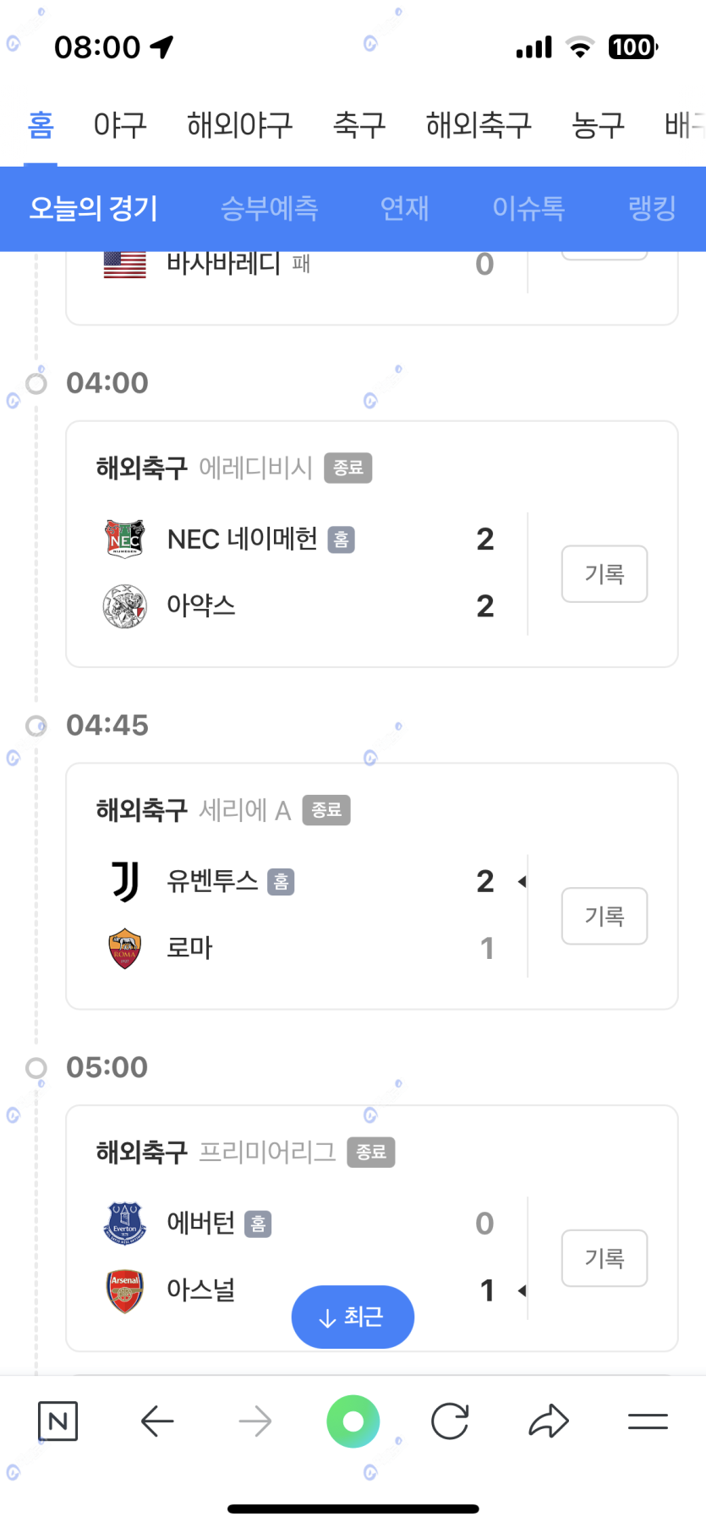Tap the NEC Nijmegen club logo
Viewport: 706px width, 1528px height.
pos(125,539)
